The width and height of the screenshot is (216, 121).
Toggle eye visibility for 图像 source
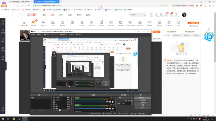pos(68,102)
